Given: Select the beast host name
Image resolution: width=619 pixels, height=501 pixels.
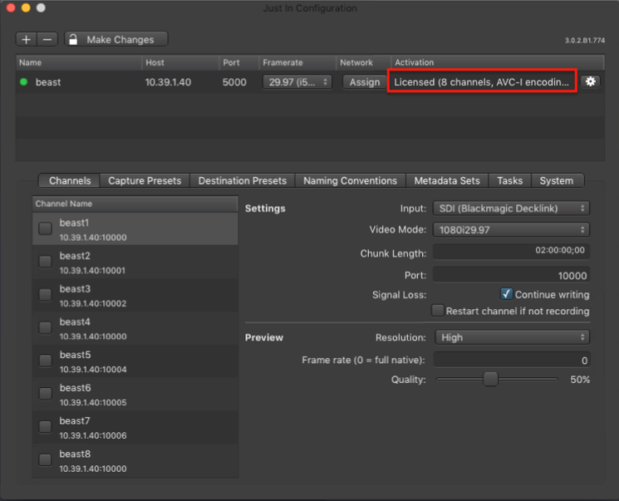Looking at the screenshot, I should [48, 82].
